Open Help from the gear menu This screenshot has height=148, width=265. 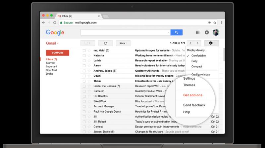186,112
